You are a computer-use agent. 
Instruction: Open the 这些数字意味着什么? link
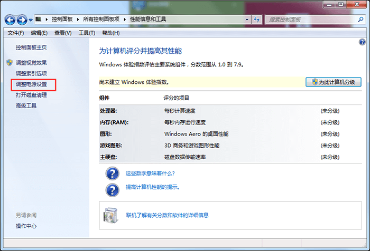pyautogui.click(x=150, y=173)
